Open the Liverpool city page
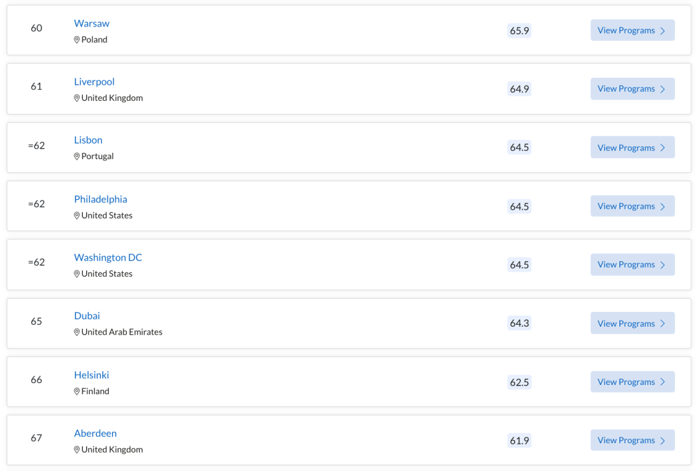This screenshot has height=471, width=699. 94,82
